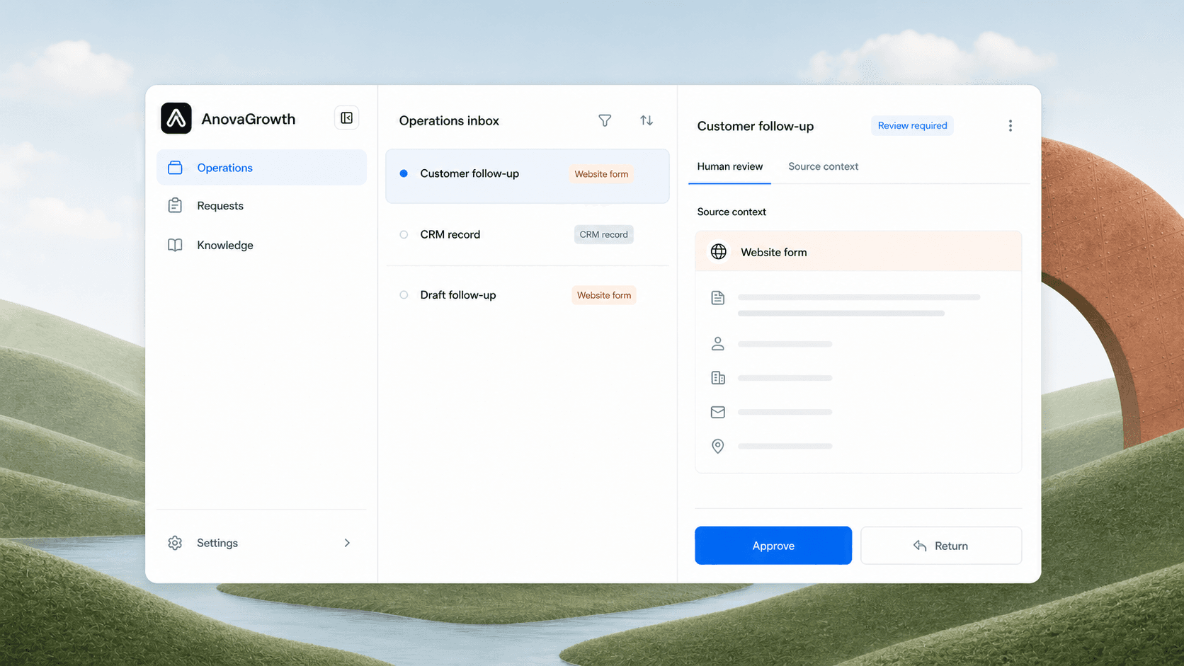Click the AnovaGrowth logo icon
This screenshot has height=666, width=1184.
click(x=176, y=118)
